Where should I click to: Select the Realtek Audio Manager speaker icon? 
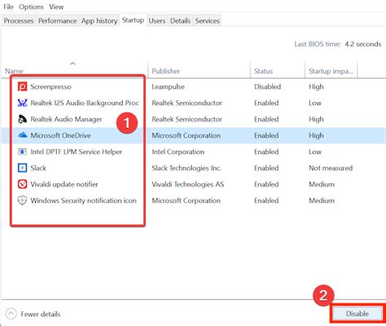pos(22,119)
